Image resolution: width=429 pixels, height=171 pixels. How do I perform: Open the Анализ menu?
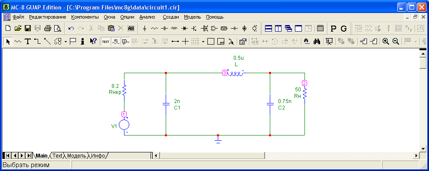(147, 17)
